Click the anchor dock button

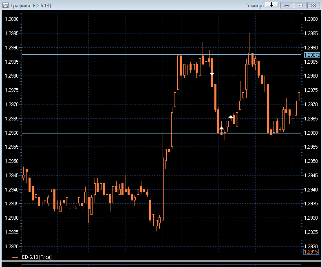[x=272, y=5]
